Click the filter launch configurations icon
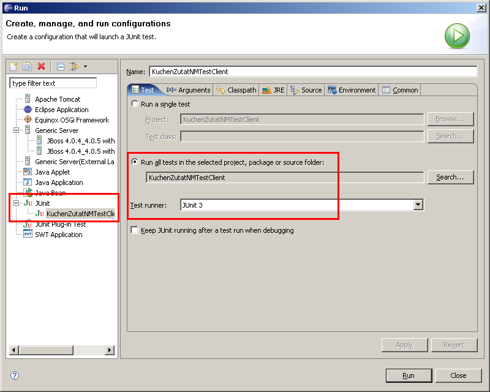This screenshot has width=490, height=392. (74, 66)
